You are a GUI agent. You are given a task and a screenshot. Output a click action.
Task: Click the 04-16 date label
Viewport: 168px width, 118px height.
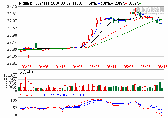coord(60,67)
